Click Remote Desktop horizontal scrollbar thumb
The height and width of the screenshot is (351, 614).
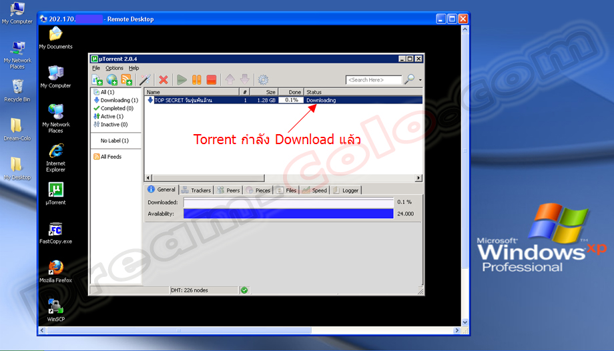[179, 330]
